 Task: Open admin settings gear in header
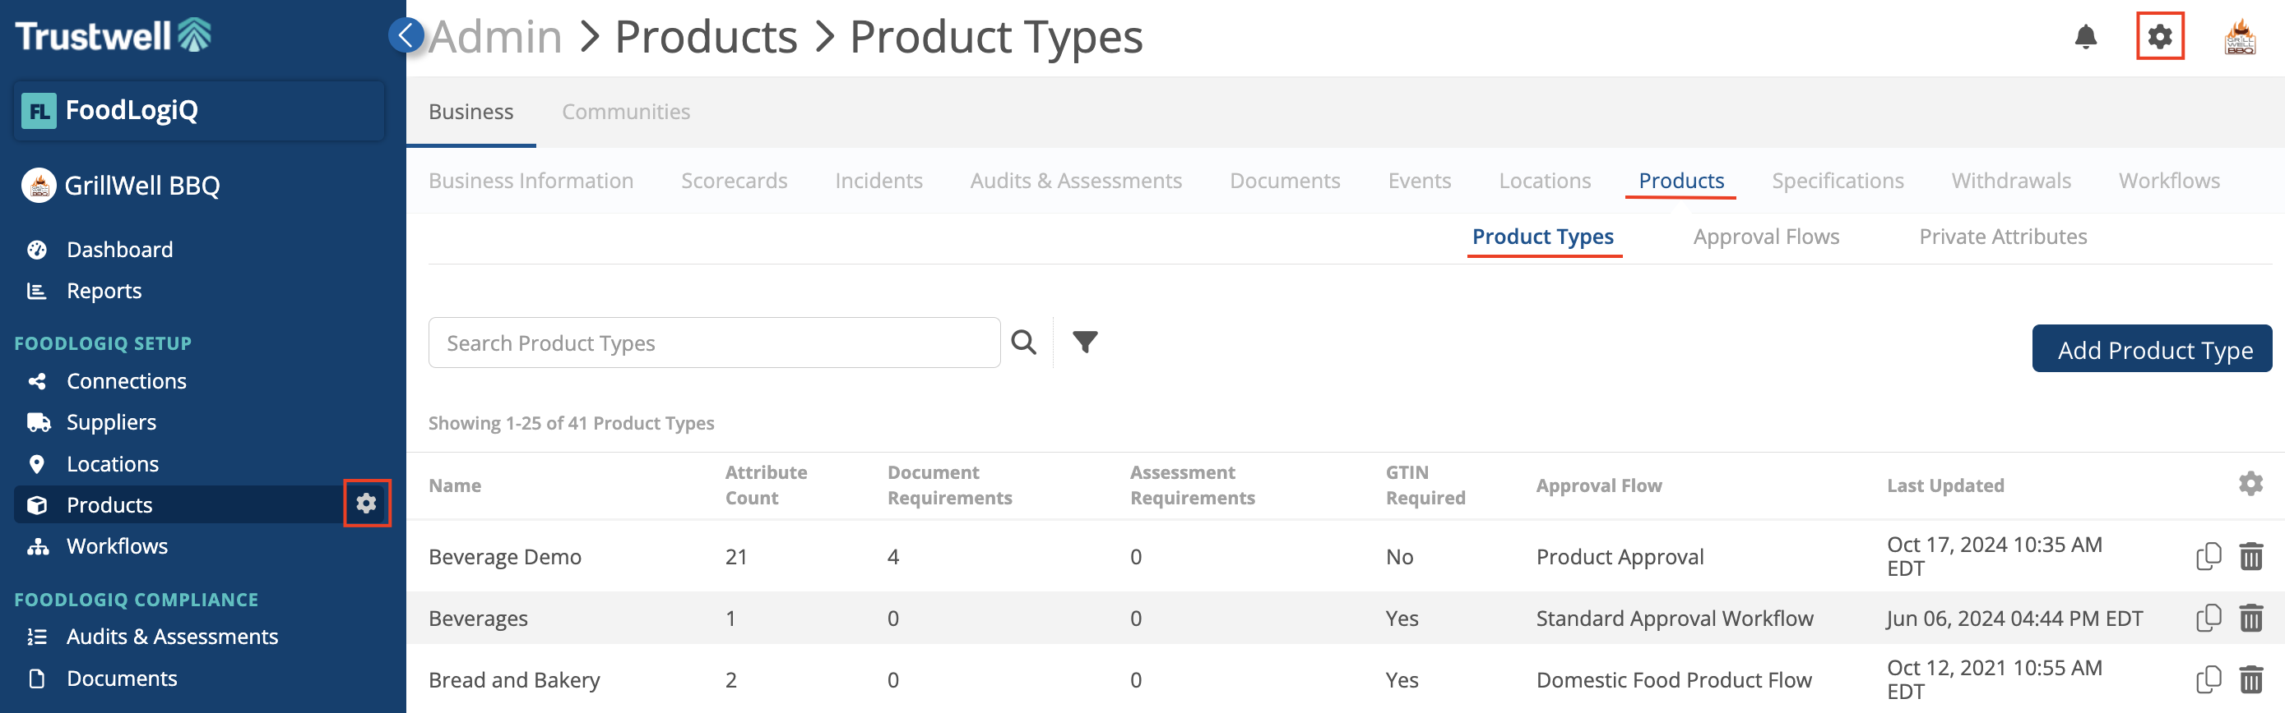(2159, 37)
